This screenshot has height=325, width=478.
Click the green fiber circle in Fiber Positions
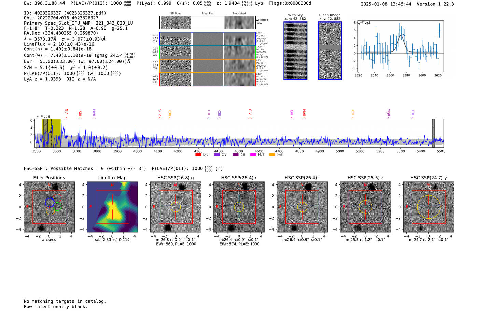click(x=57, y=206)
